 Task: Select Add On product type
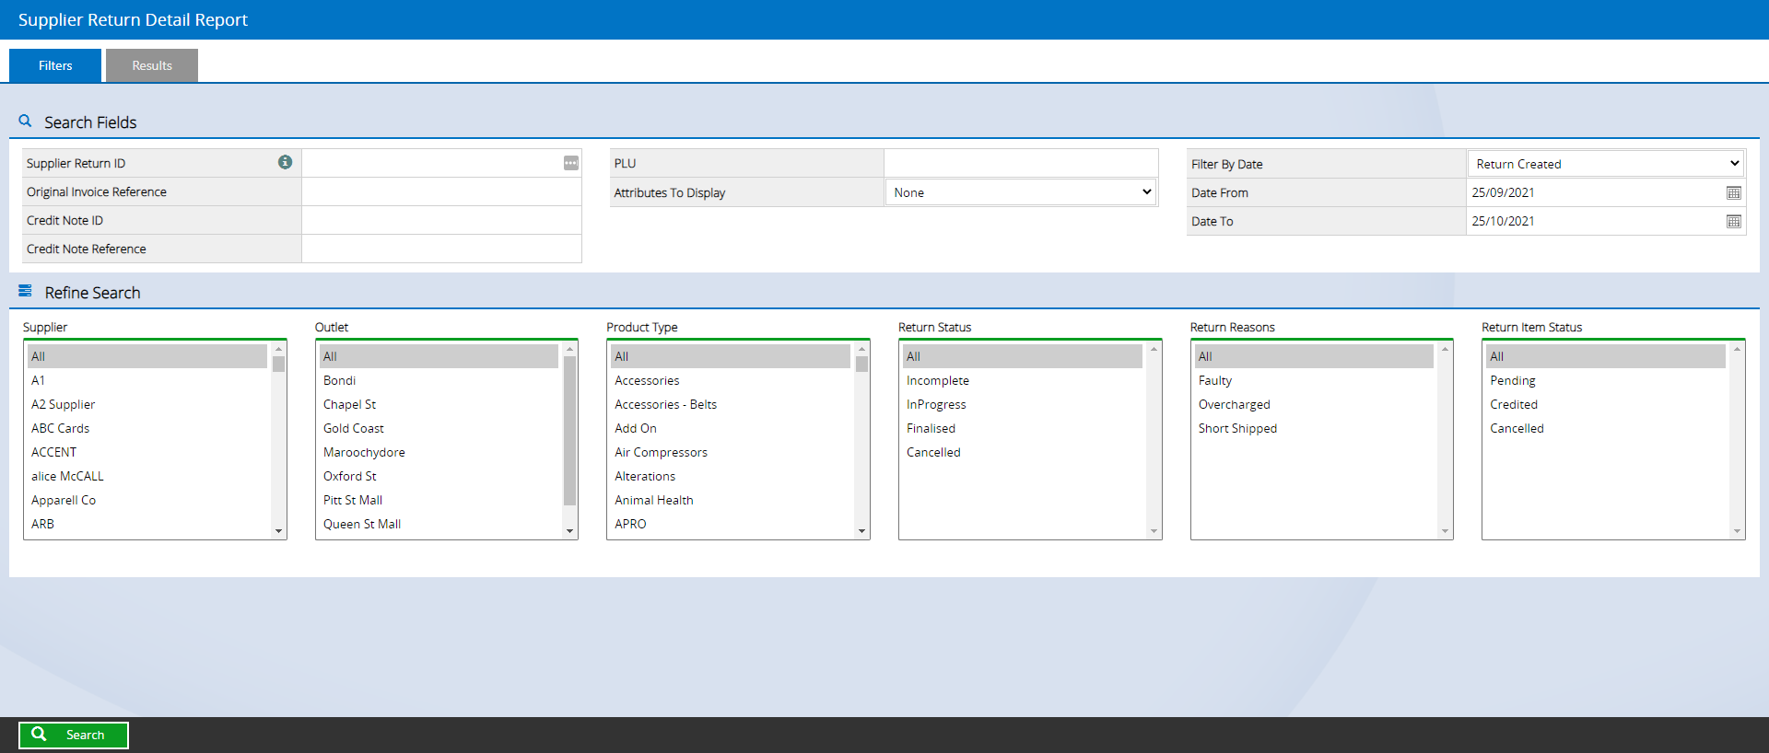coord(731,428)
